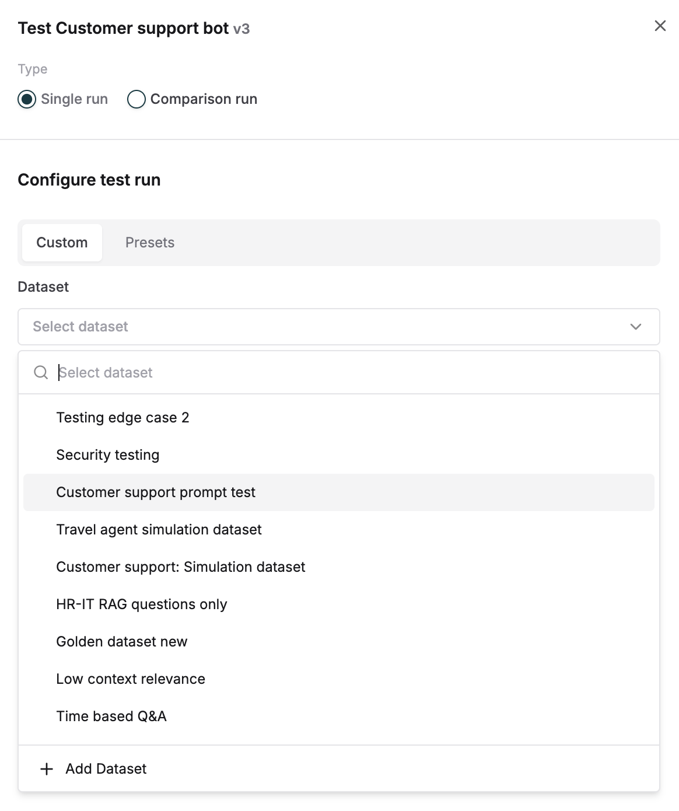Select the Golden dataset new entry

[121, 641]
